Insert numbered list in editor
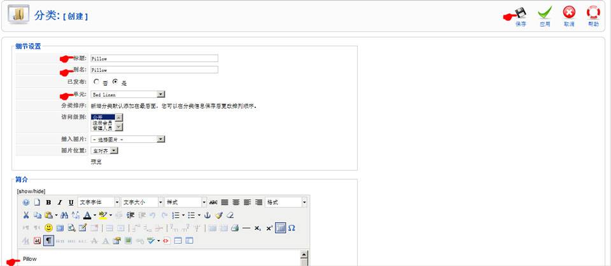The image size is (611, 266). pyautogui.click(x=176, y=215)
